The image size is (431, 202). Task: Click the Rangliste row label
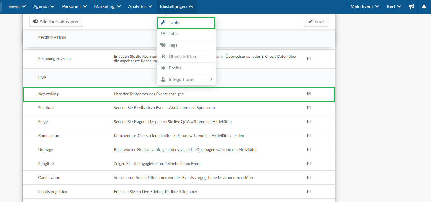pos(46,164)
